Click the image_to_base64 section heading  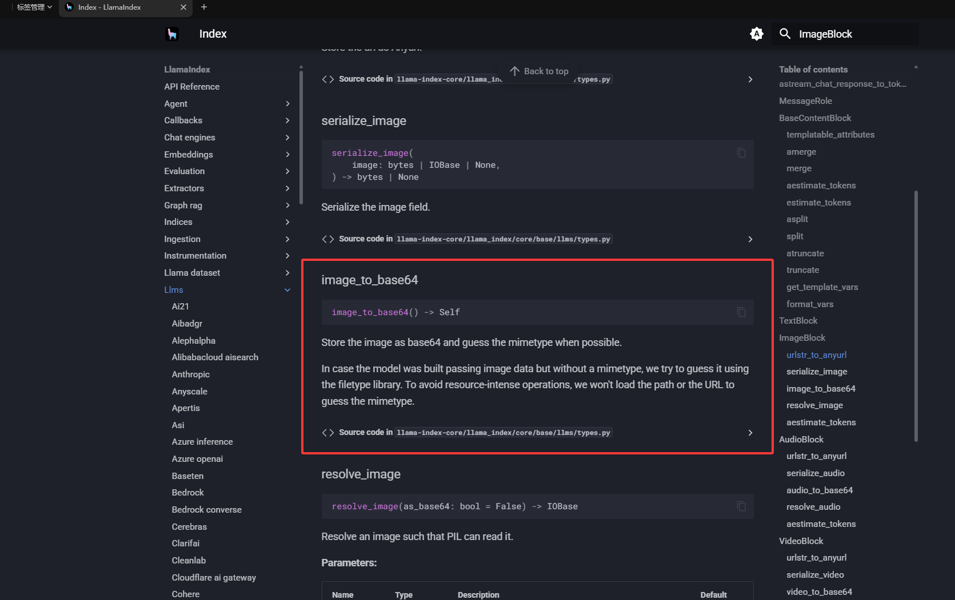[x=370, y=280]
